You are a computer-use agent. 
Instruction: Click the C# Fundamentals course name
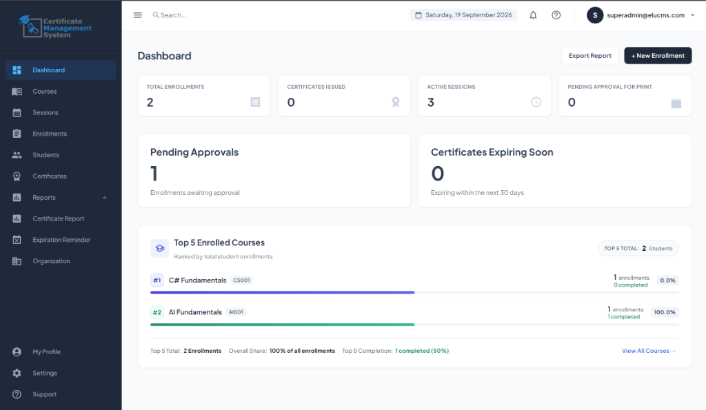point(198,280)
